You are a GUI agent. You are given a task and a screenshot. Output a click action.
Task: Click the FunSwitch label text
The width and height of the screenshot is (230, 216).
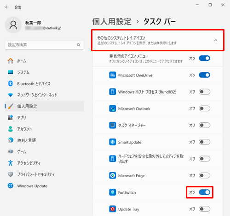click(127, 192)
